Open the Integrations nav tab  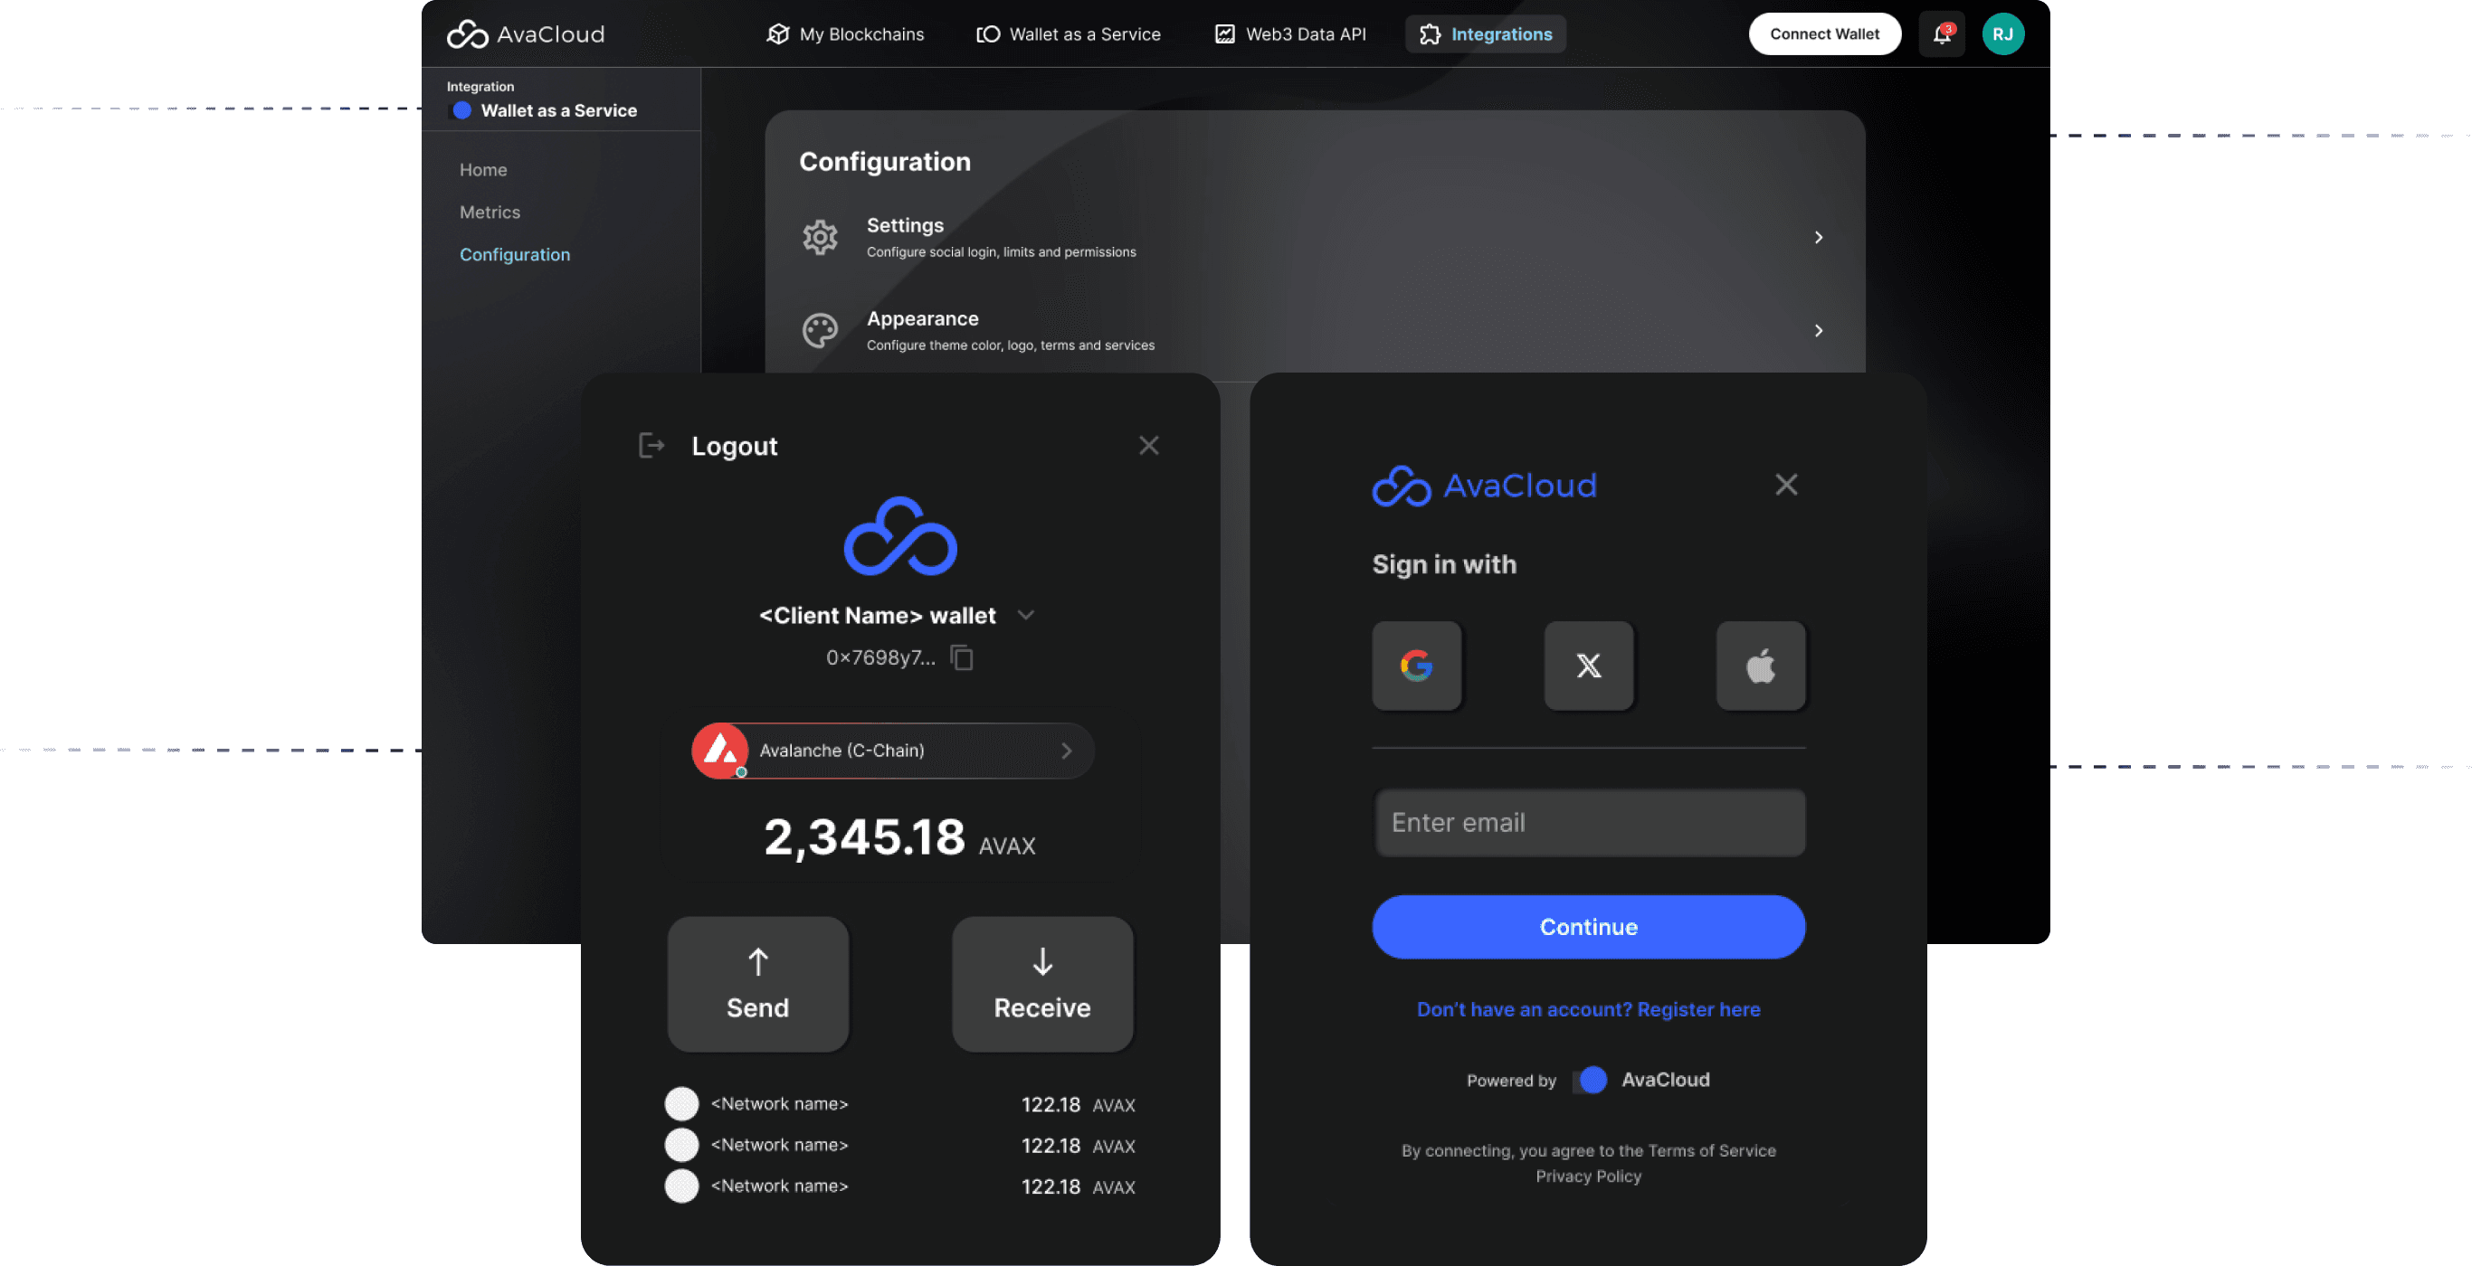[x=1486, y=34]
